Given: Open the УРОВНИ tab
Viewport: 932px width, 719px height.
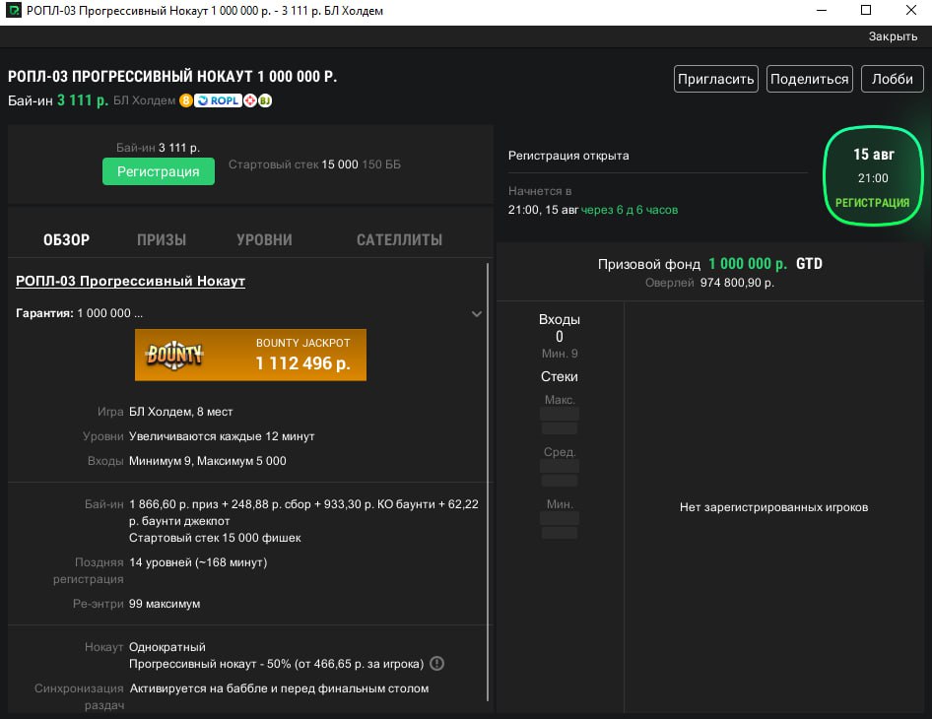Looking at the screenshot, I should click(x=264, y=240).
